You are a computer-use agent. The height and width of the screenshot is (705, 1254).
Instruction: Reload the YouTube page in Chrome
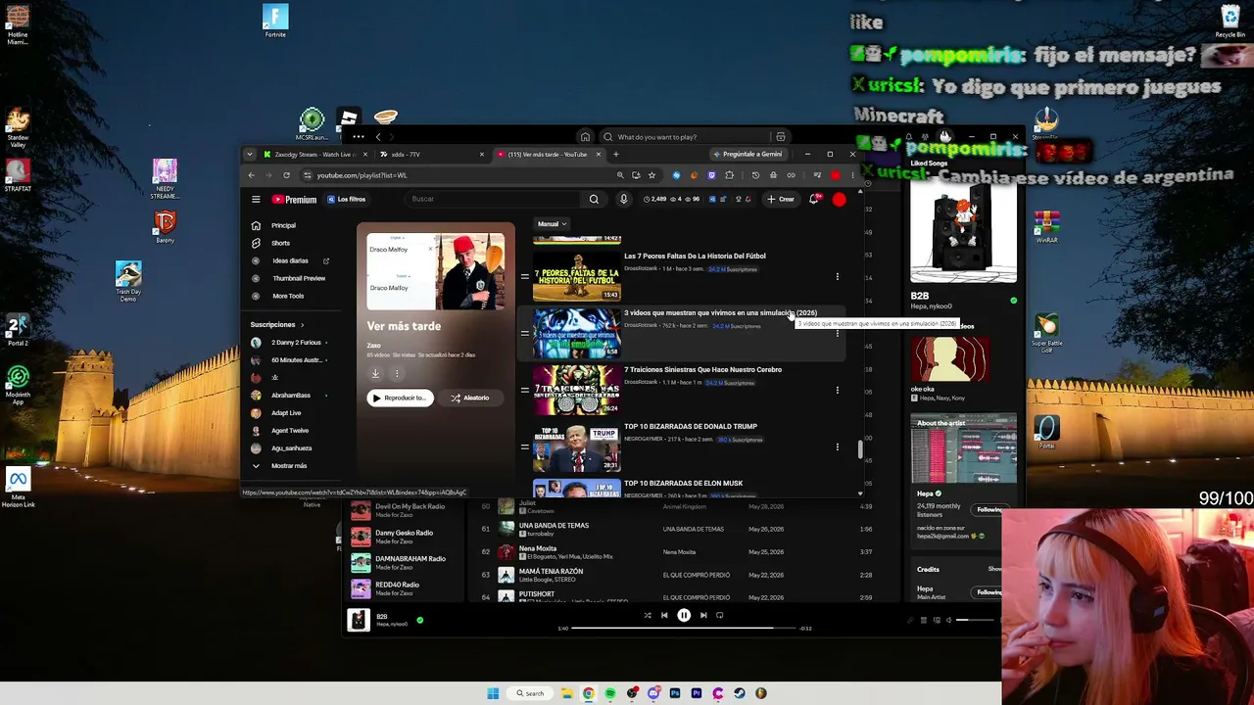point(286,175)
